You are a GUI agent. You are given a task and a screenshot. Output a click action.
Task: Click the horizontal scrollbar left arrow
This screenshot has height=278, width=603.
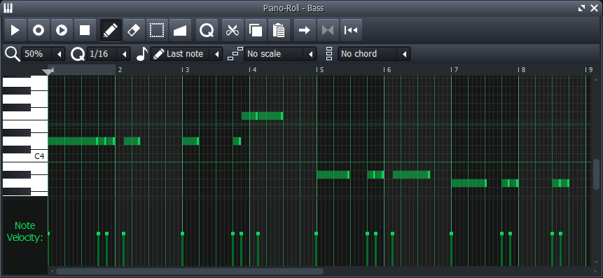(x=53, y=271)
